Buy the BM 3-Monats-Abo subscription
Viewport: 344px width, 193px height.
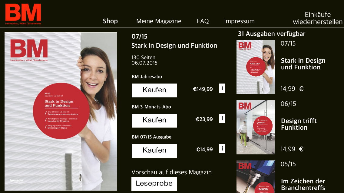[154, 120]
